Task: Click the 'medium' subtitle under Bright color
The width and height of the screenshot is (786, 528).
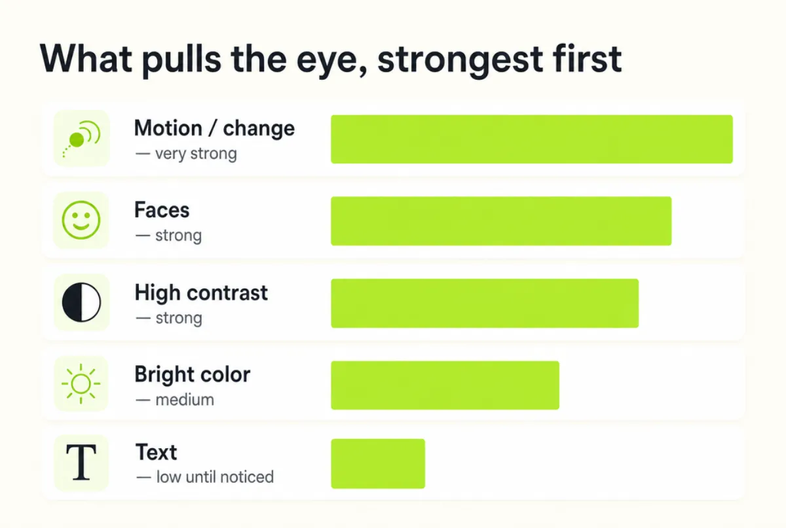Action: (x=174, y=399)
